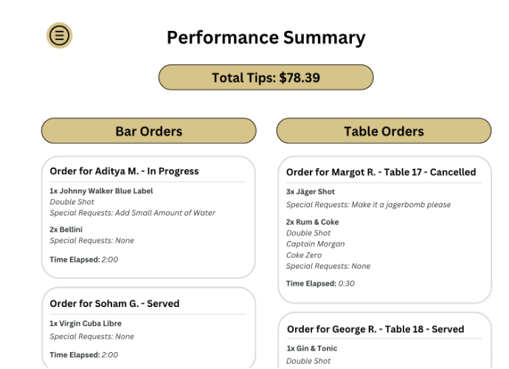
Task: Click the Johnny Walker Blue Label item
Action: 101,191
